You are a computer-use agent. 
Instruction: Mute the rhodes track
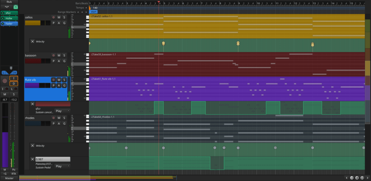point(59,118)
